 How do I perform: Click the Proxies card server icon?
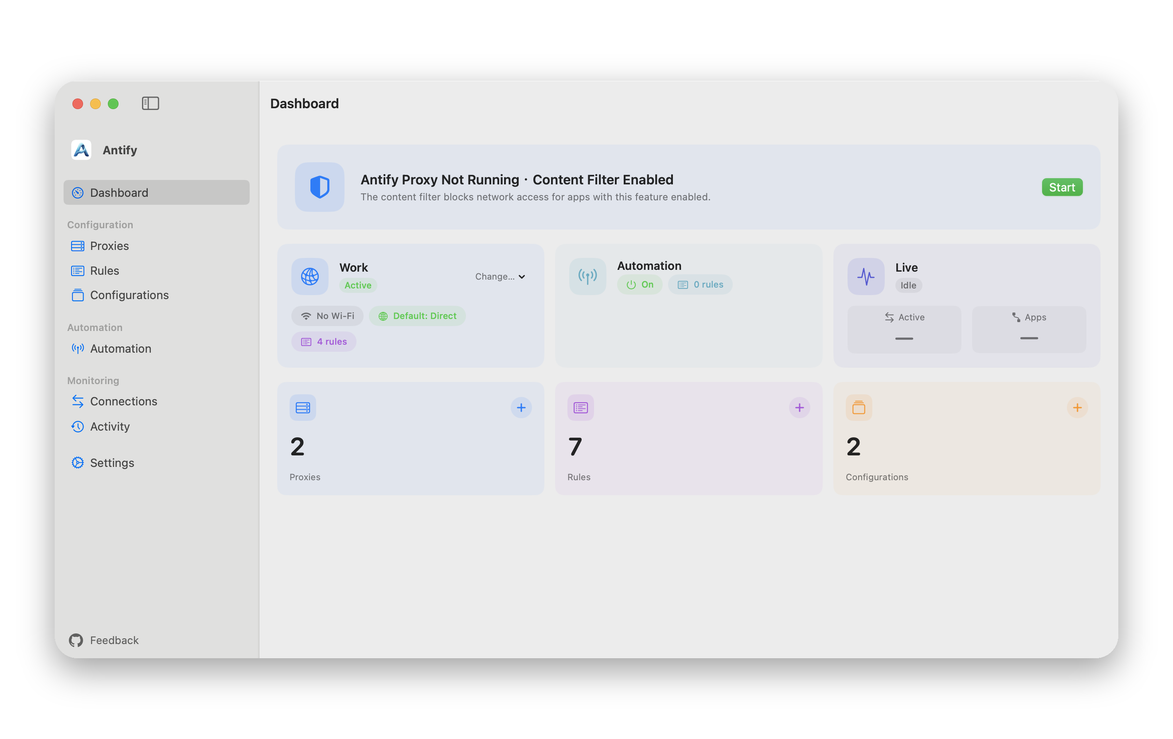click(303, 408)
